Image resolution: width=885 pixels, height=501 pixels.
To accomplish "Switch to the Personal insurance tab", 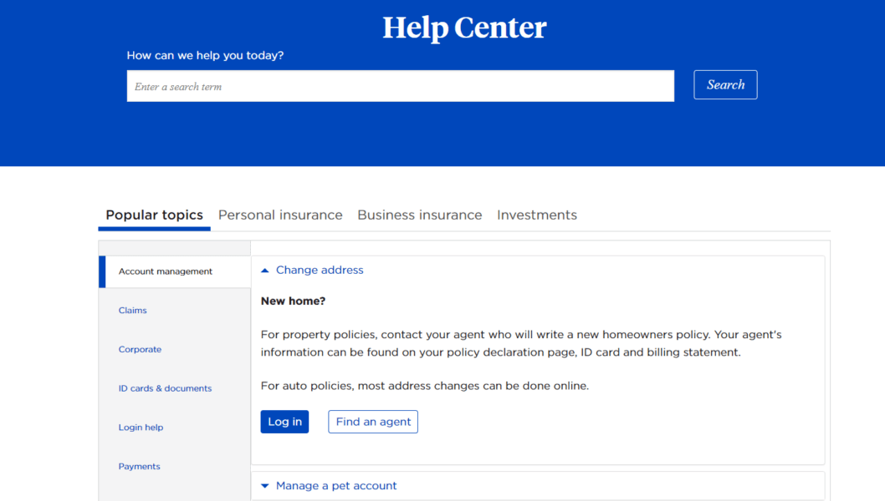I will [x=280, y=215].
